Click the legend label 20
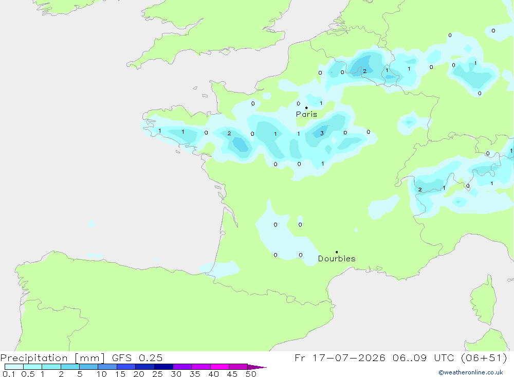 [x=139, y=374]
